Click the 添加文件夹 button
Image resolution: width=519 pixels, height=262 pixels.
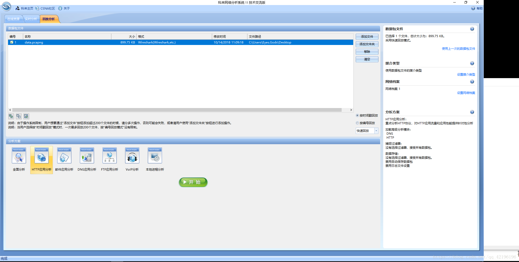pos(367,44)
